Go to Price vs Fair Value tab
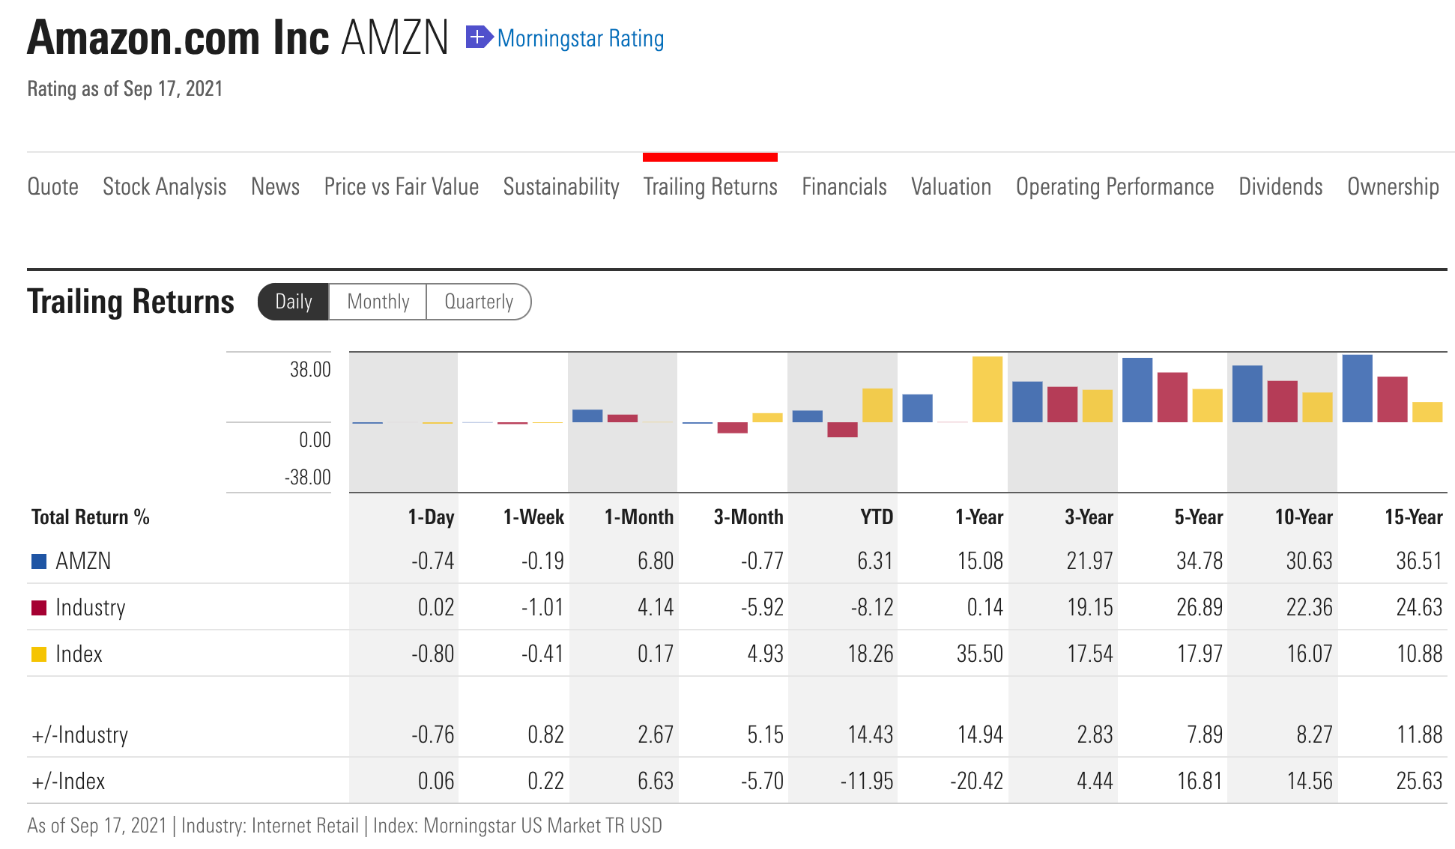The width and height of the screenshot is (1455, 849). (x=402, y=186)
